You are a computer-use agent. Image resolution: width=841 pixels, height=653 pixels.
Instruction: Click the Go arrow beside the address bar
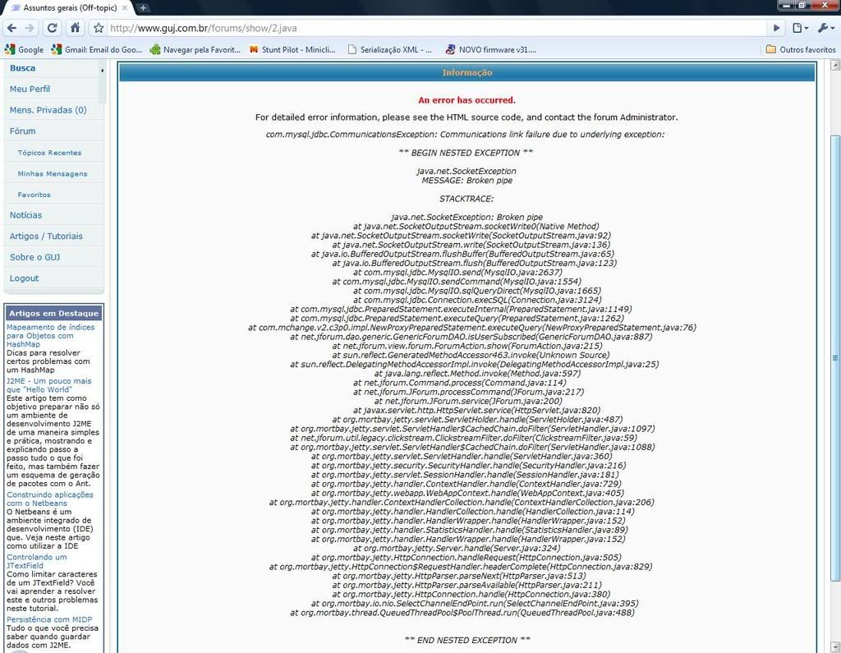tap(776, 28)
